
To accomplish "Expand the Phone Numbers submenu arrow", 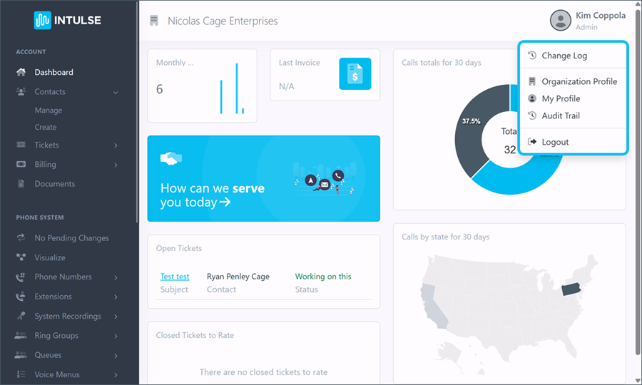I will (116, 277).
